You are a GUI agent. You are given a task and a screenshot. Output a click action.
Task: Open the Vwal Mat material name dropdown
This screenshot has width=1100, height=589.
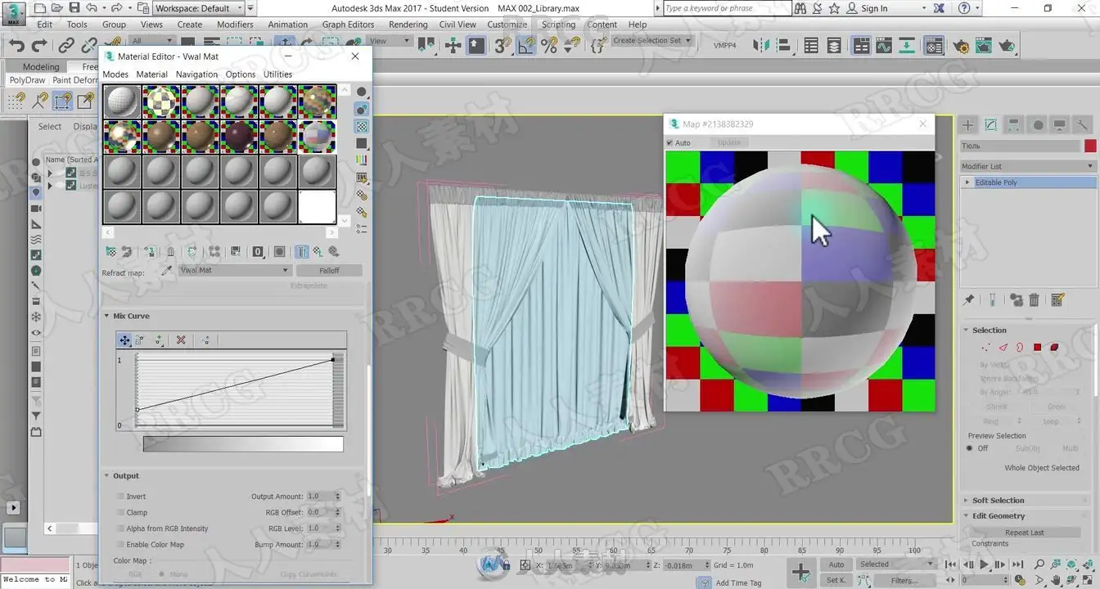(x=234, y=271)
